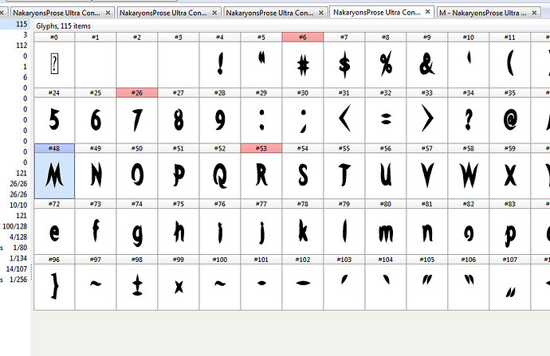Select the less-than glyph #31

[x=344, y=120]
